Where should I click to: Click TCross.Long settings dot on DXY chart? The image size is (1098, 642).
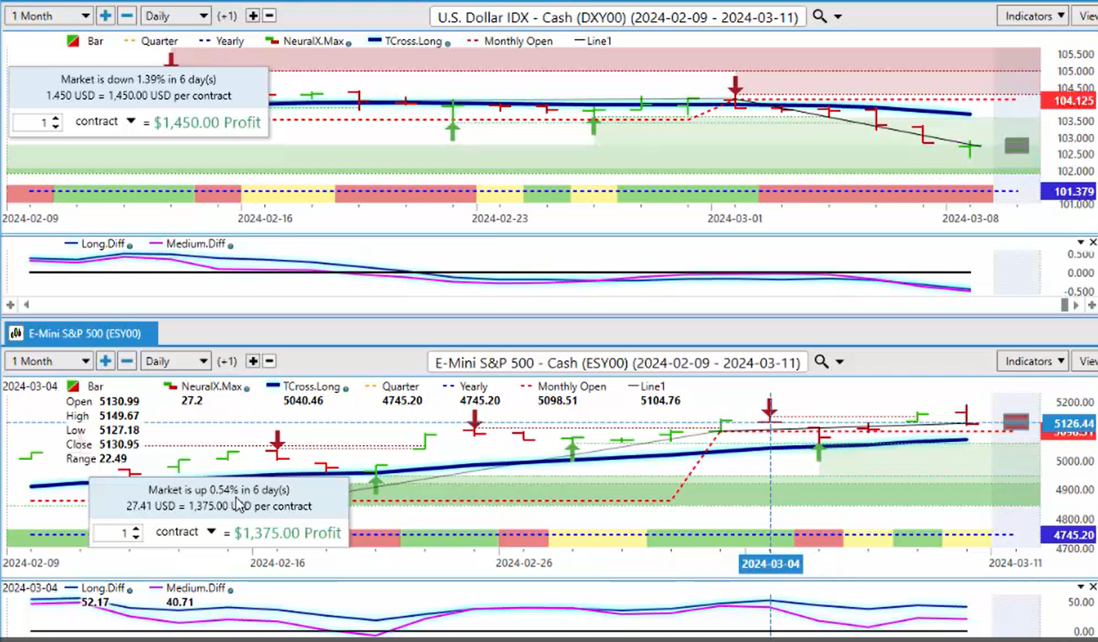click(448, 44)
